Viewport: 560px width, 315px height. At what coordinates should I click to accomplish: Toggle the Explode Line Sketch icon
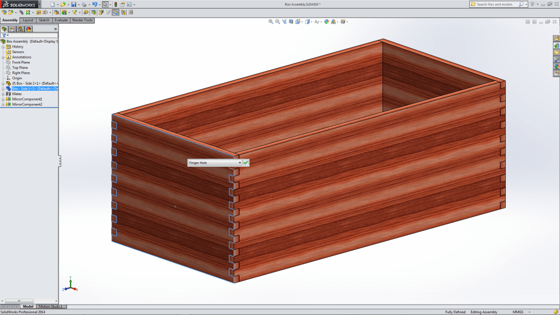pos(108,12)
